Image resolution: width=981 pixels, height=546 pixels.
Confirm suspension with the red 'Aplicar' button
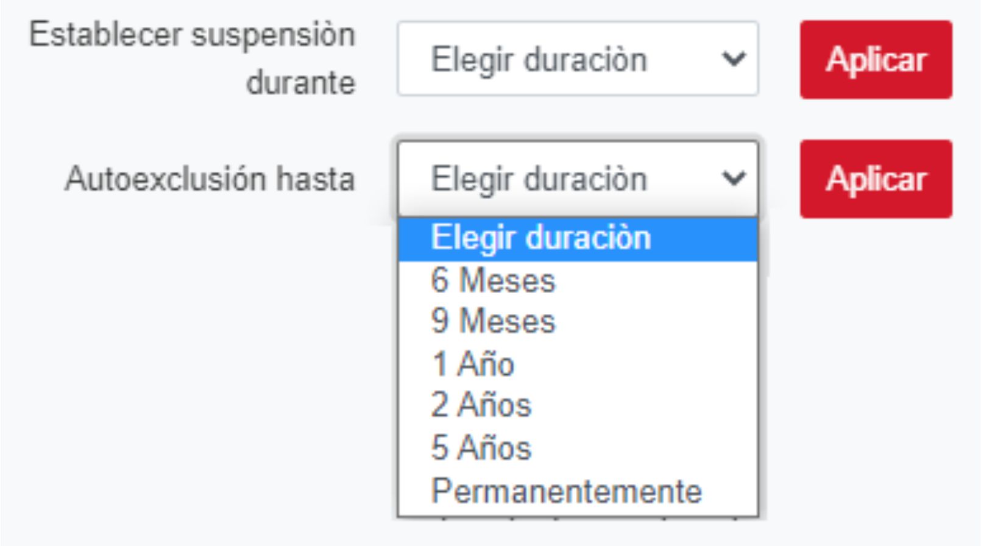(876, 60)
